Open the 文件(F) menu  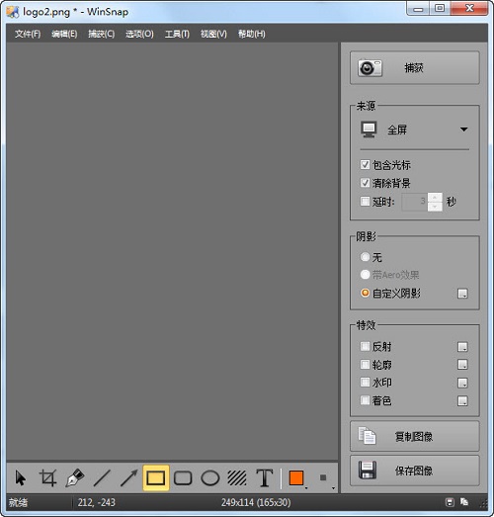click(28, 34)
